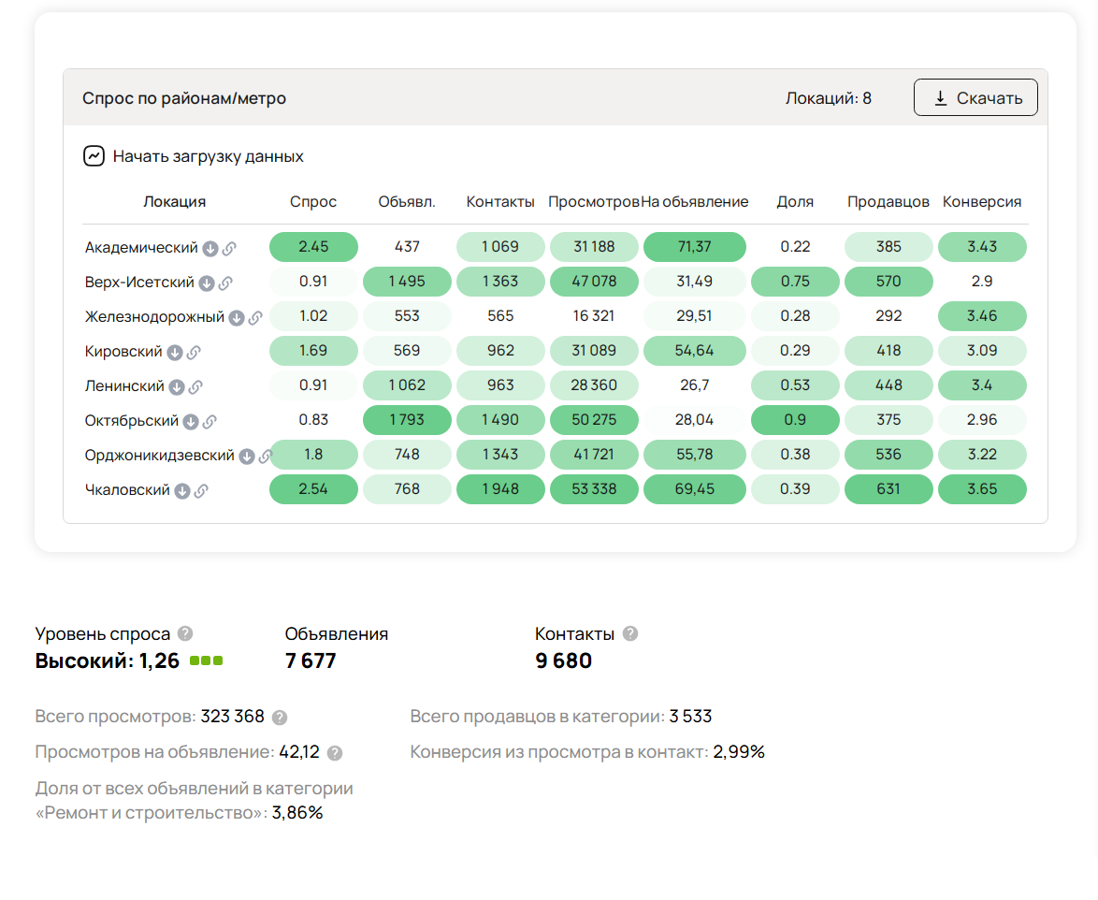This screenshot has width=1098, height=900.
Task: Click the download arrow icon beside Ленинский
Action: 177,386
